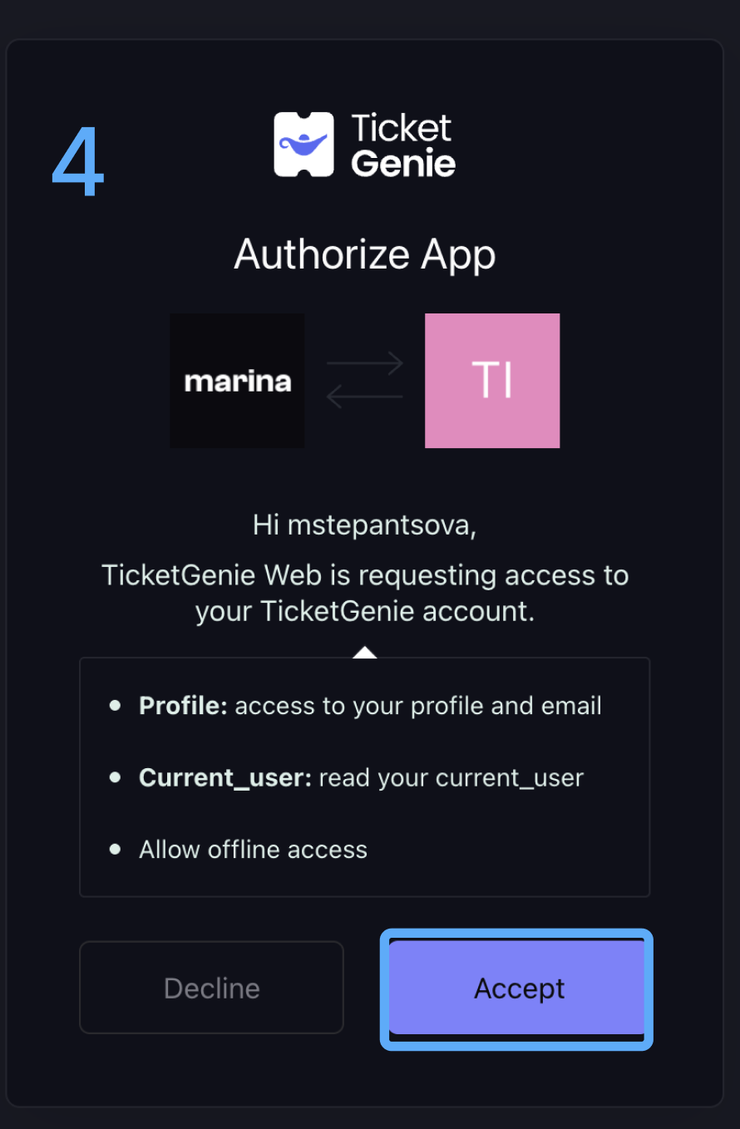Screen dimensions: 740x1129
Task: Click the text access to your profile and email
Action: [418, 706]
